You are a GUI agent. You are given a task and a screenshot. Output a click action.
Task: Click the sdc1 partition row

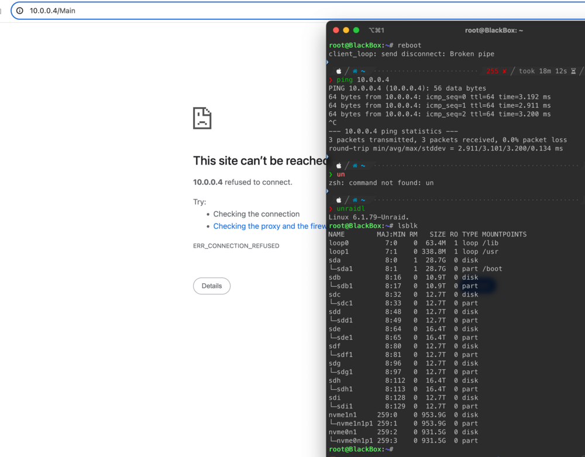coord(403,303)
